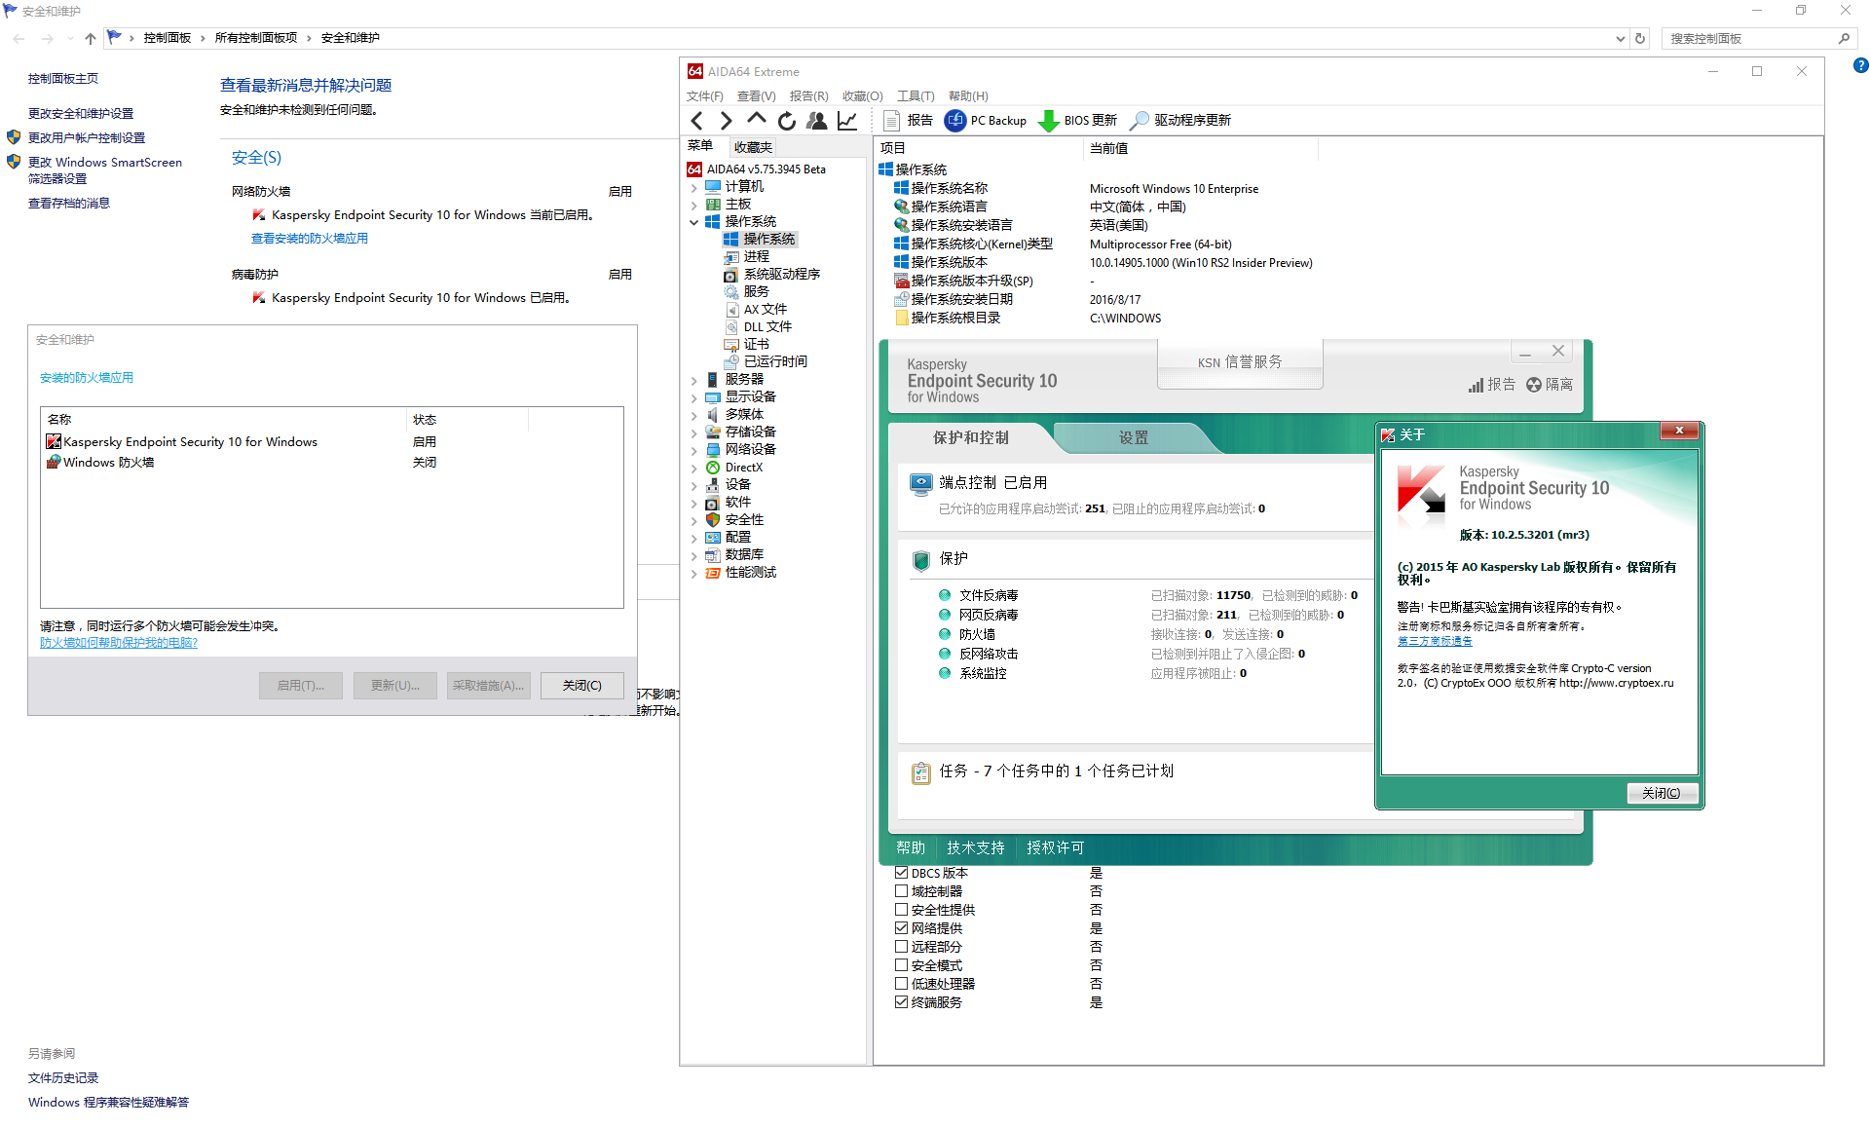Viewport: 1870px width, 1128px height.
Task: Open DLL 文件 tree entry
Action: coord(767,326)
